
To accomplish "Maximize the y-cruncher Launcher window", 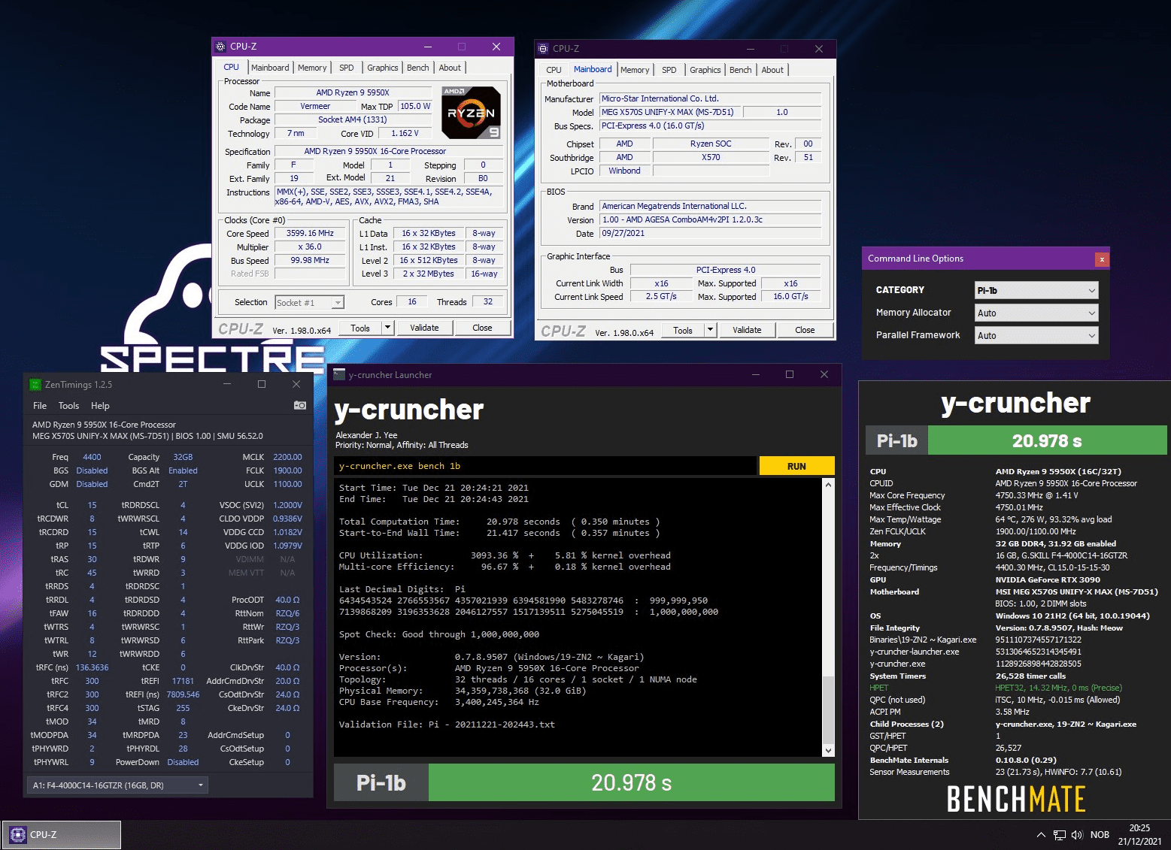I will 790,374.
